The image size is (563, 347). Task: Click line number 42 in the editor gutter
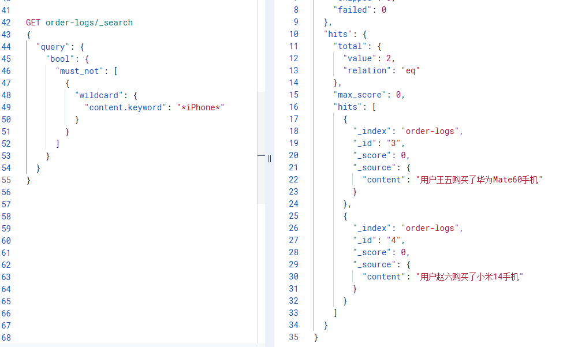(6, 23)
